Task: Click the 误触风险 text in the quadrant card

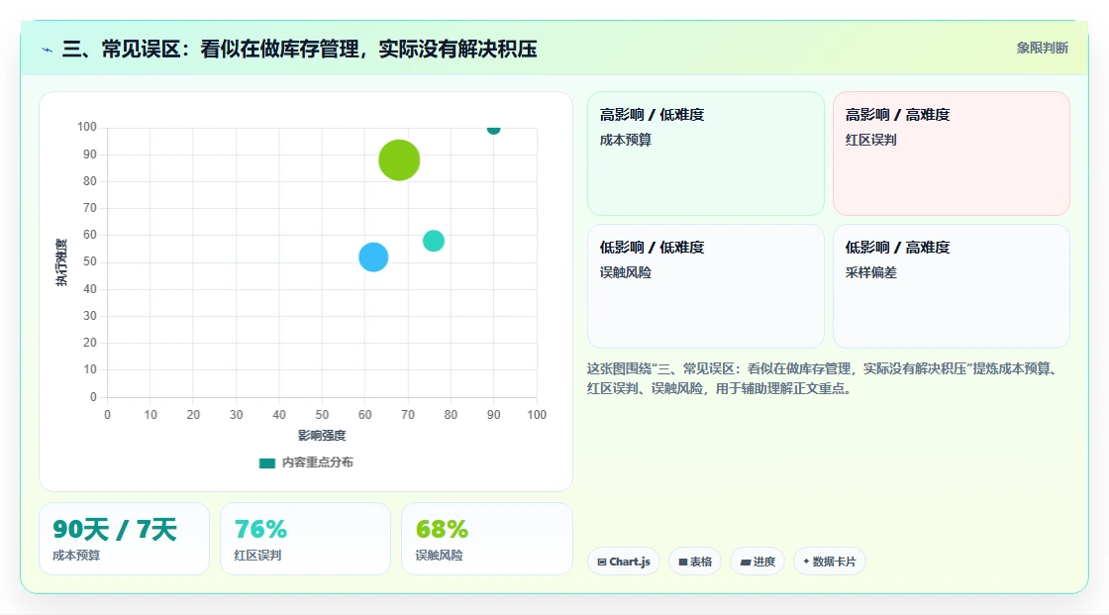Action: click(625, 272)
